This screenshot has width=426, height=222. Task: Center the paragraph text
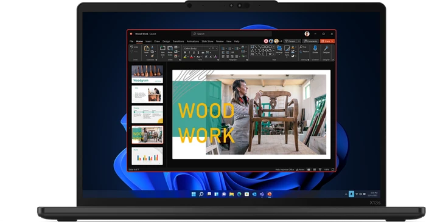click(228, 57)
